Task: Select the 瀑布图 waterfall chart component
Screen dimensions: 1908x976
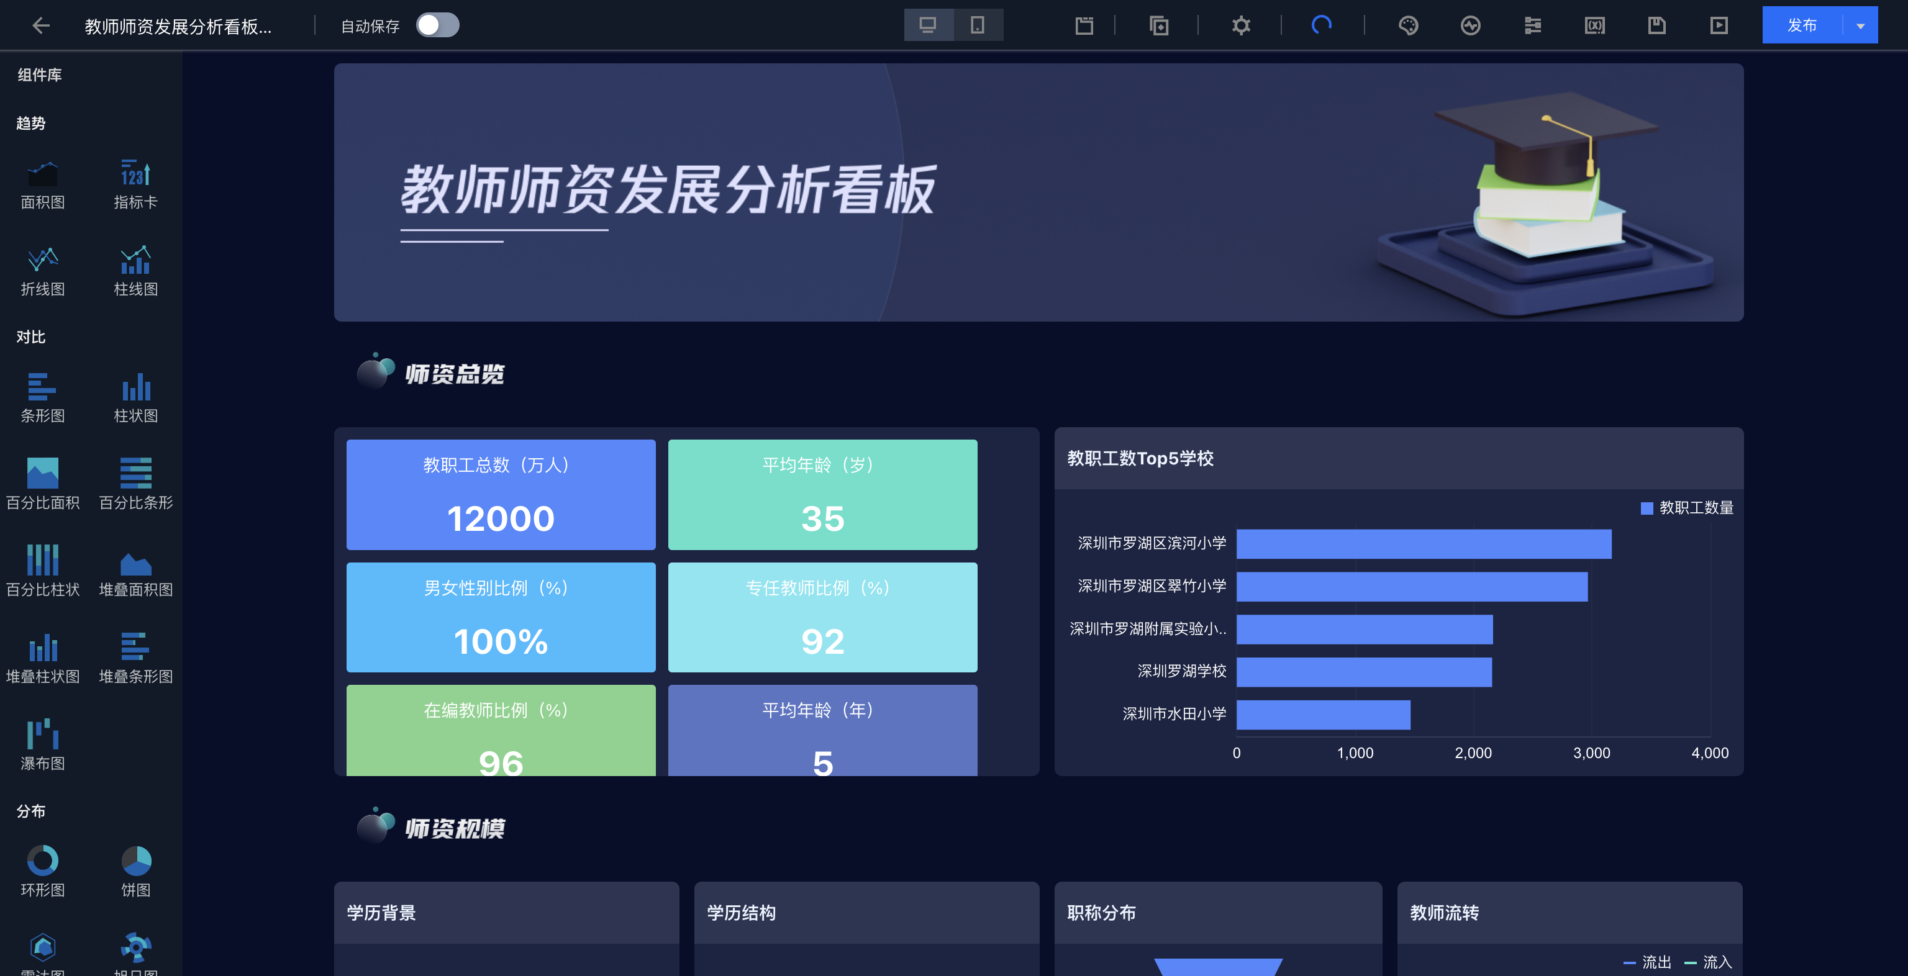Action: (42, 744)
